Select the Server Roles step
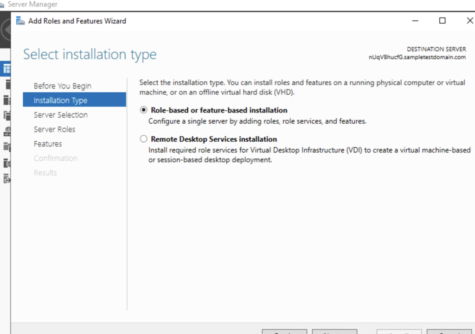475x334 pixels. click(x=55, y=129)
